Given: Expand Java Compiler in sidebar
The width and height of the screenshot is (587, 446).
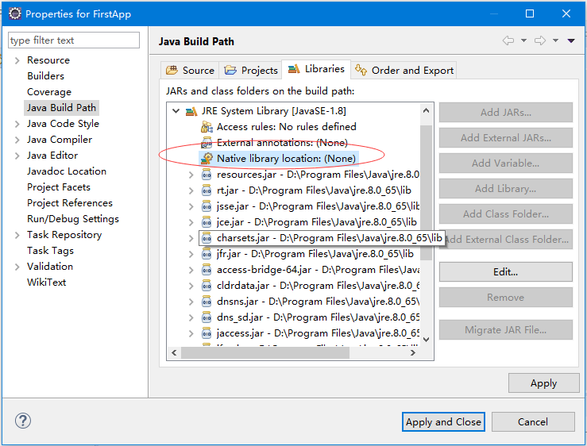Looking at the screenshot, I should pyautogui.click(x=17, y=140).
